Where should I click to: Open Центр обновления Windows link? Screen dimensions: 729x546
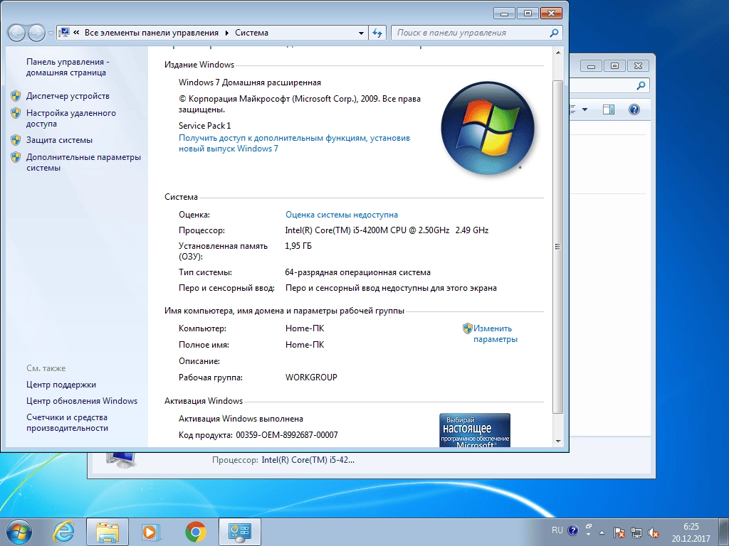click(82, 401)
